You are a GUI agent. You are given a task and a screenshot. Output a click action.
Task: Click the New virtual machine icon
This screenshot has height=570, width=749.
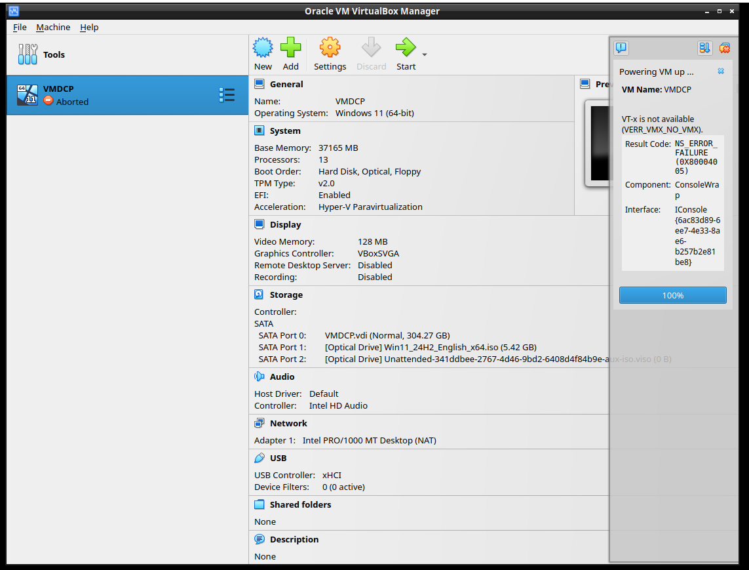(x=263, y=48)
